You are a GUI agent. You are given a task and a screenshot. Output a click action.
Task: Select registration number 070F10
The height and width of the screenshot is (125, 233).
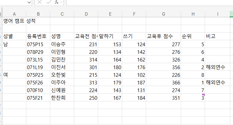coord(38,90)
